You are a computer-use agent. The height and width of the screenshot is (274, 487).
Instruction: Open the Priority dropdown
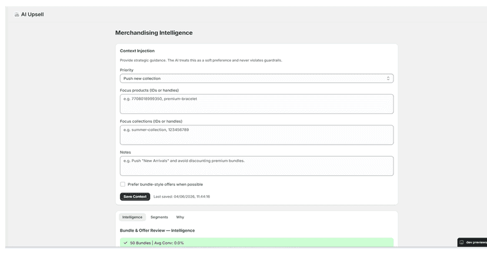pyautogui.click(x=256, y=78)
